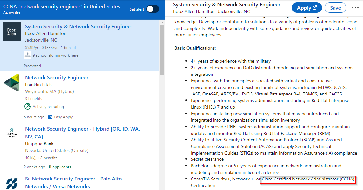Click the Franklin Fitch company logo
This screenshot has height=190, width=363.
(12, 83)
